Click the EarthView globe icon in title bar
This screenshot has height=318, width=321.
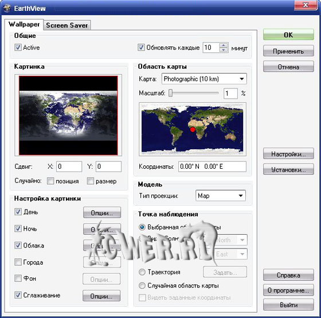pos(7,8)
